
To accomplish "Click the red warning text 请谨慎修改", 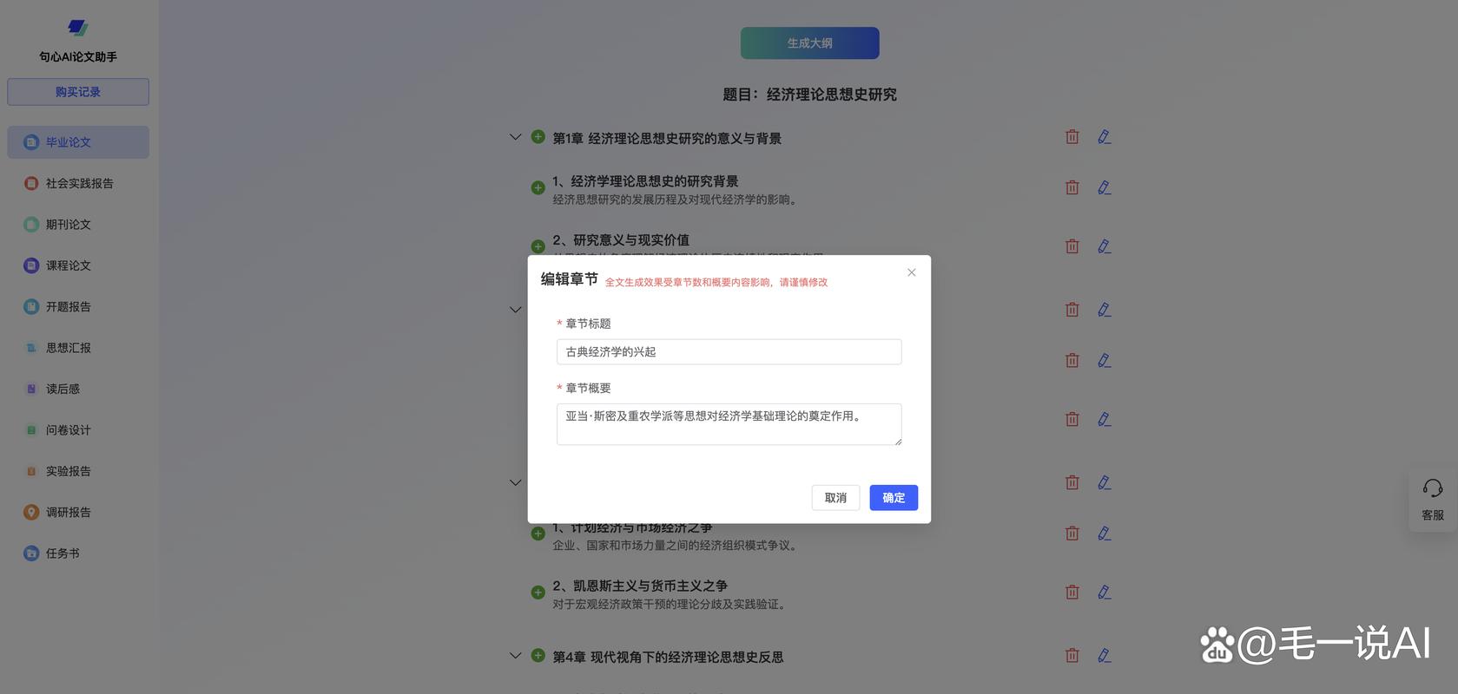I will [803, 282].
